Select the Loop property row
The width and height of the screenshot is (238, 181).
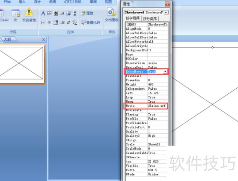147,97
